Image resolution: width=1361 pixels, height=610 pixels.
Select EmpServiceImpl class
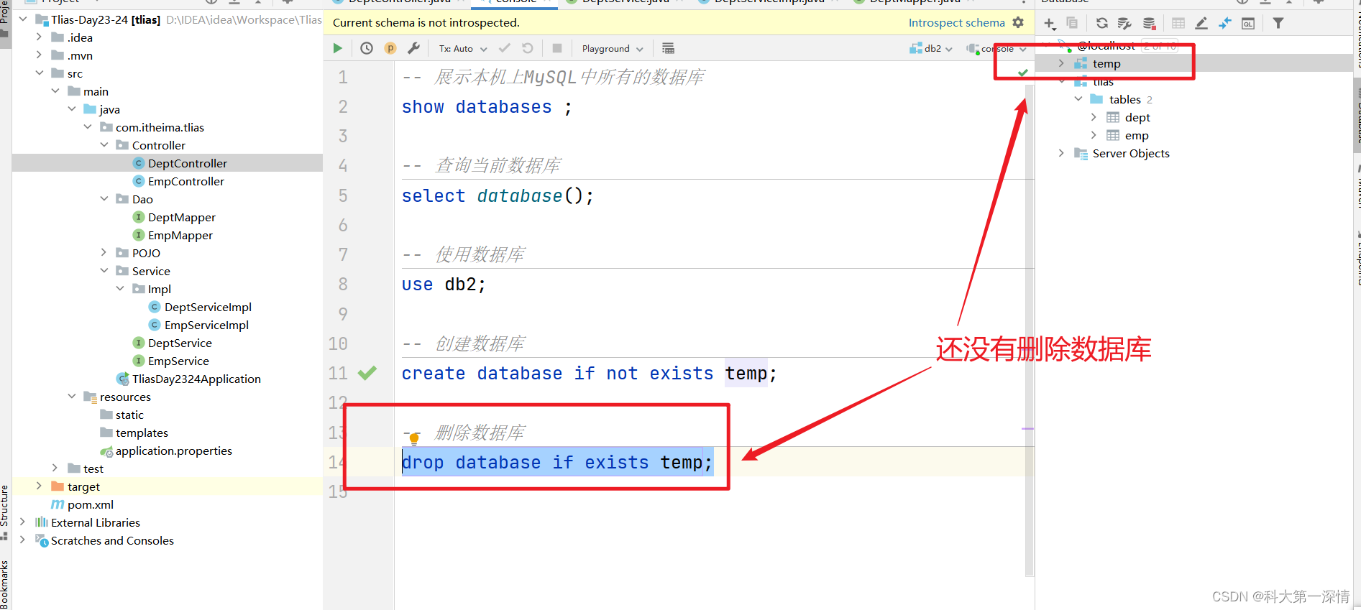click(206, 325)
